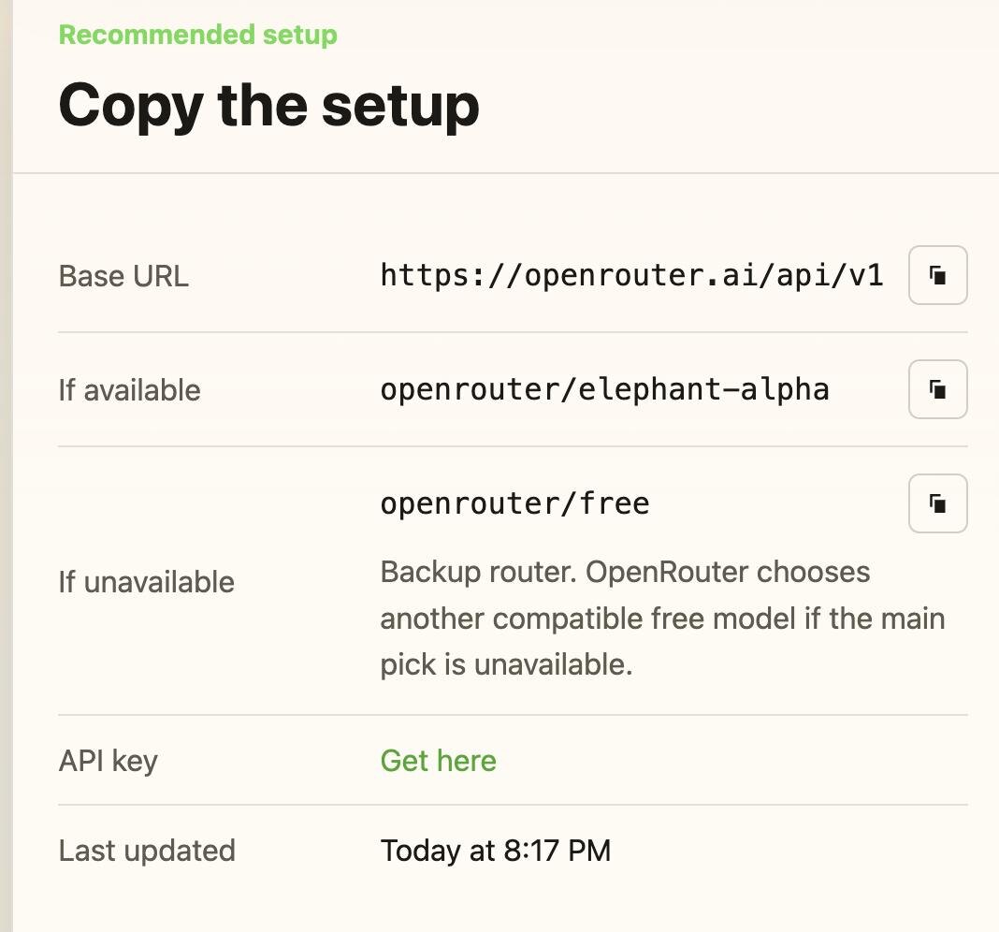Click the "Base URL" row label
The width and height of the screenshot is (999, 932).
click(x=123, y=277)
